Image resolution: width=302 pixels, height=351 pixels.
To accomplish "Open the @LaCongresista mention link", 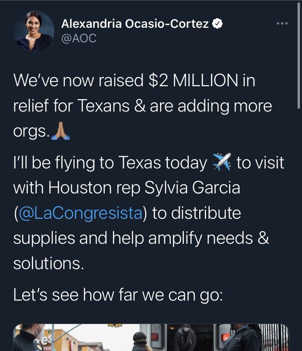I will click(x=81, y=213).
